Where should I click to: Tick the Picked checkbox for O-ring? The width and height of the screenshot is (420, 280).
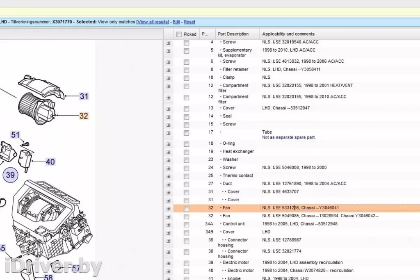[187, 144]
